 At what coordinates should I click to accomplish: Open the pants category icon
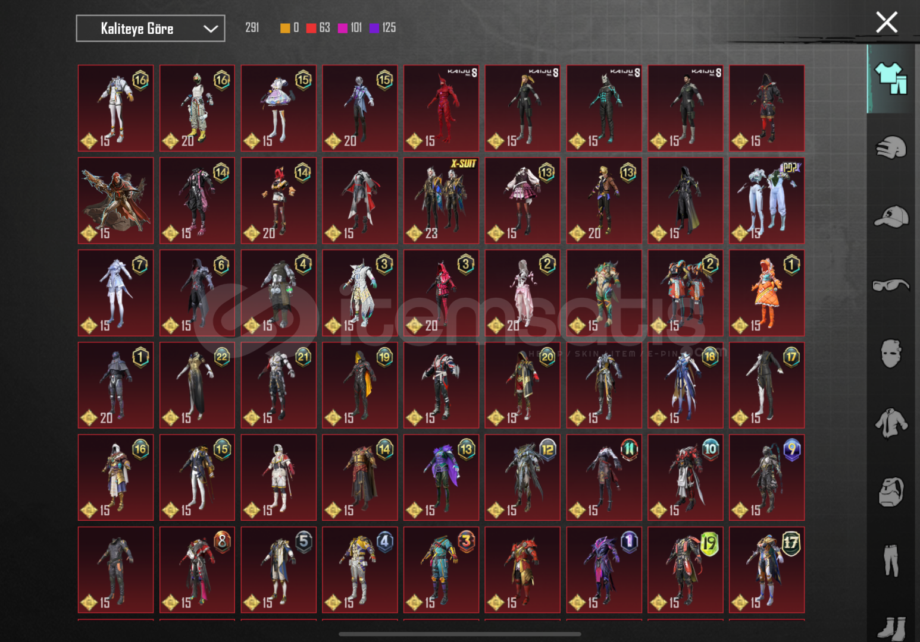coord(891,560)
